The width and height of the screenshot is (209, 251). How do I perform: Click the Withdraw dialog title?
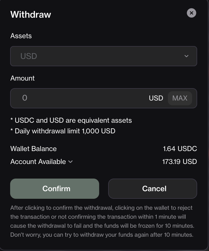30,14
